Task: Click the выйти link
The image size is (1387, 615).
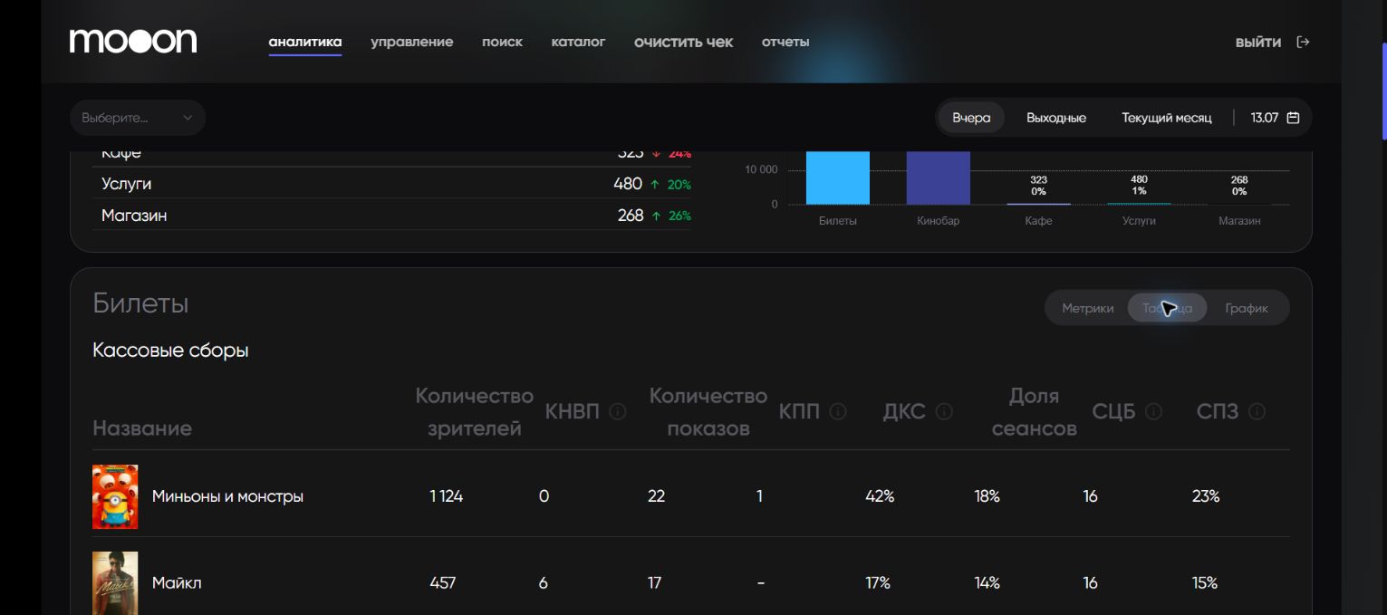Action: [1258, 42]
